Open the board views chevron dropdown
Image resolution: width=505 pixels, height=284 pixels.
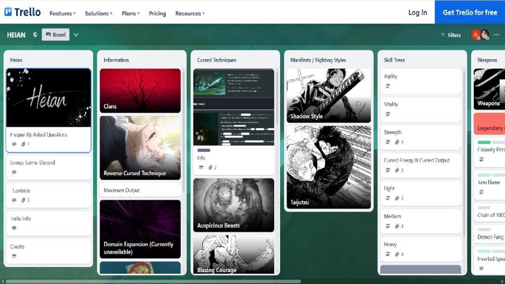tap(76, 35)
